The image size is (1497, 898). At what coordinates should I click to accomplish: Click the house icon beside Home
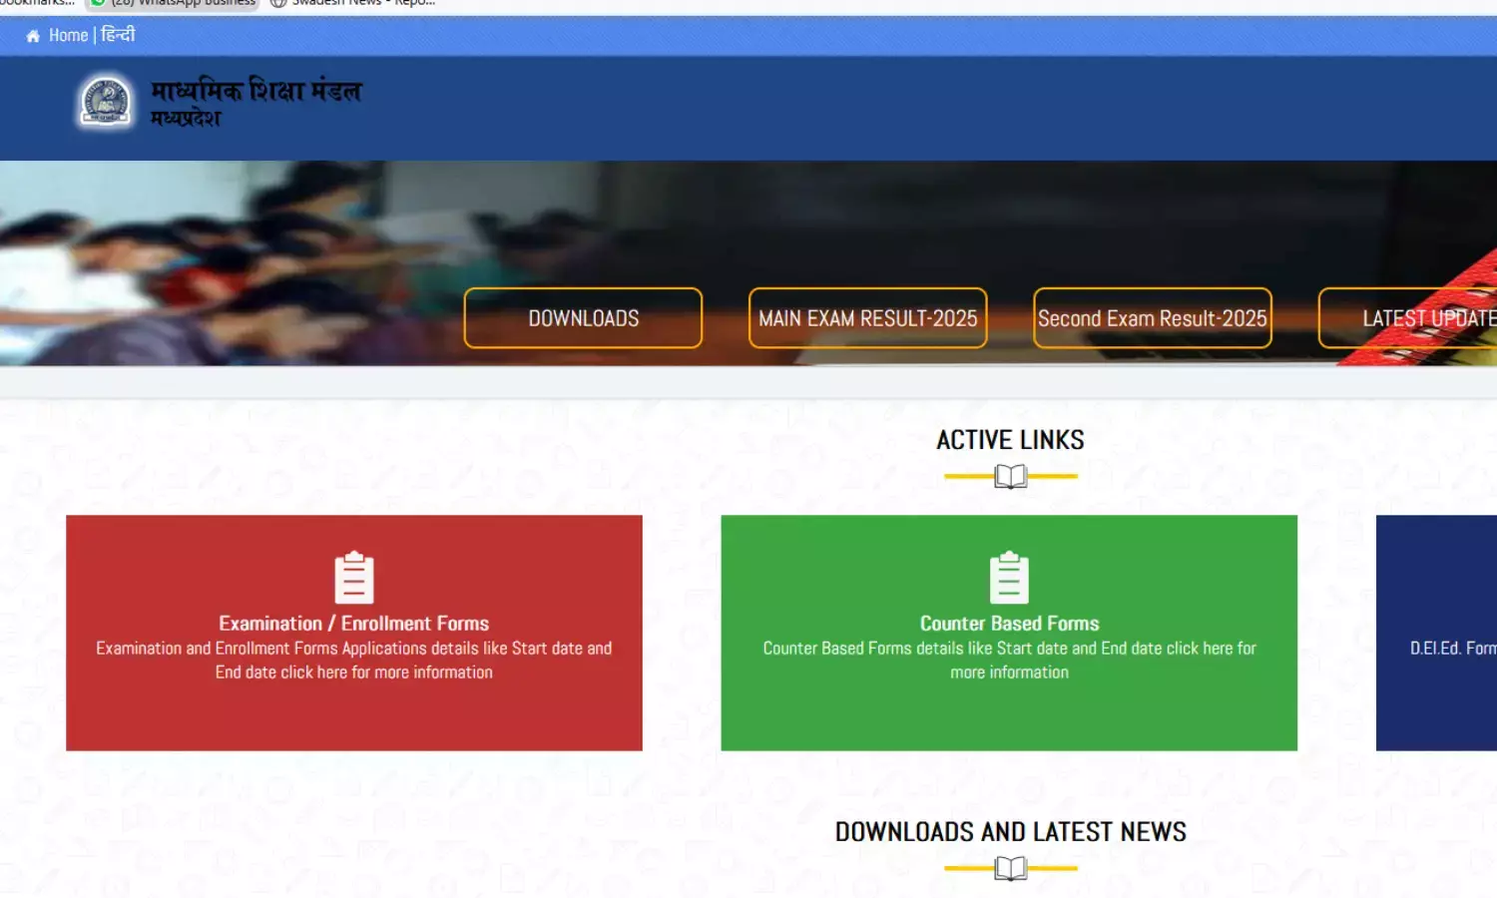(33, 36)
